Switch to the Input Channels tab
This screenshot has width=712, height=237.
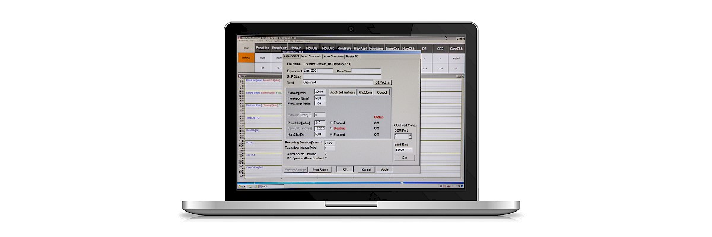(x=311, y=56)
